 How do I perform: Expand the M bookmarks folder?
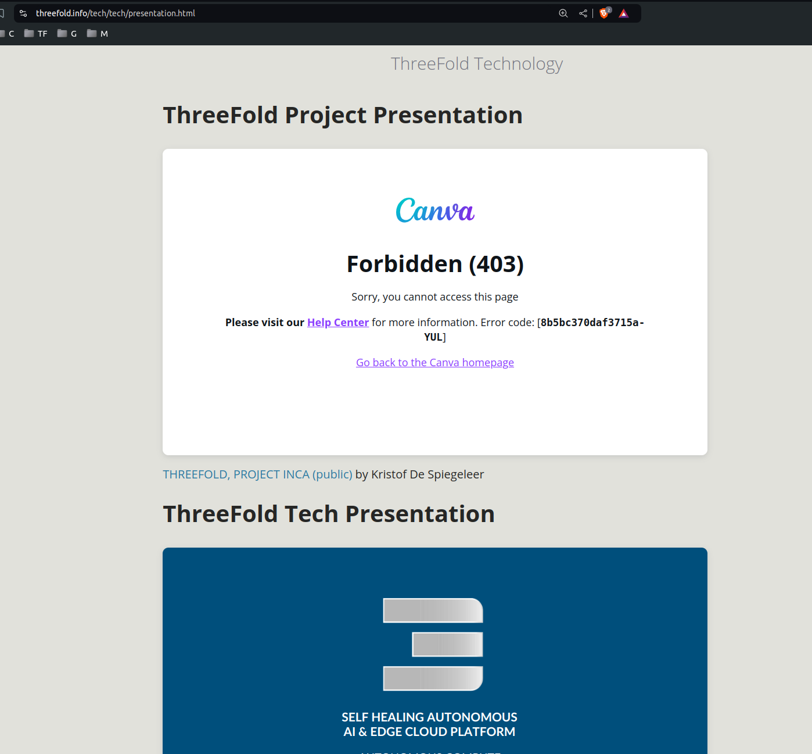tap(97, 34)
